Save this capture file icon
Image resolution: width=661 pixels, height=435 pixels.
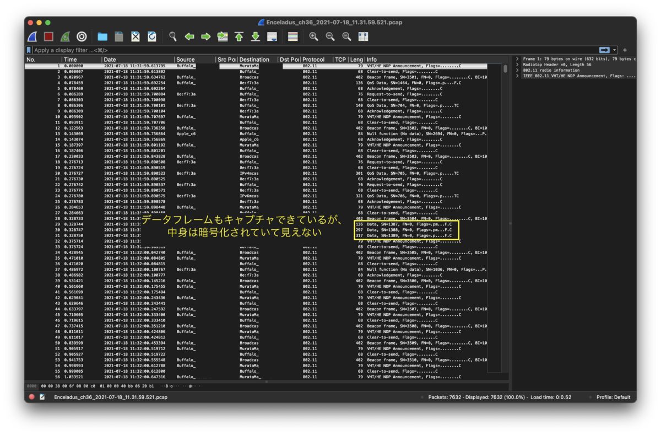(119, 37)
